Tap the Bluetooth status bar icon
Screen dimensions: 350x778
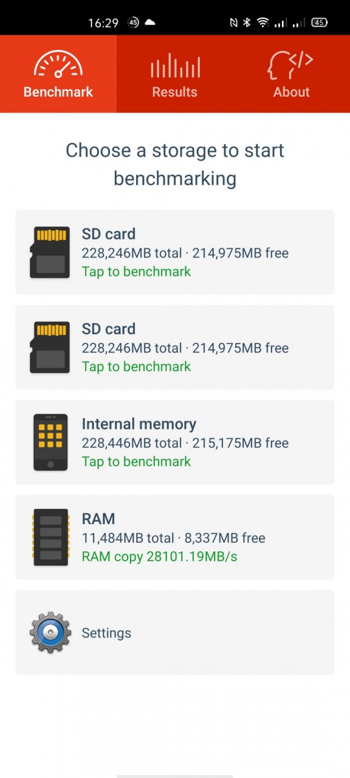click(247, 22)
